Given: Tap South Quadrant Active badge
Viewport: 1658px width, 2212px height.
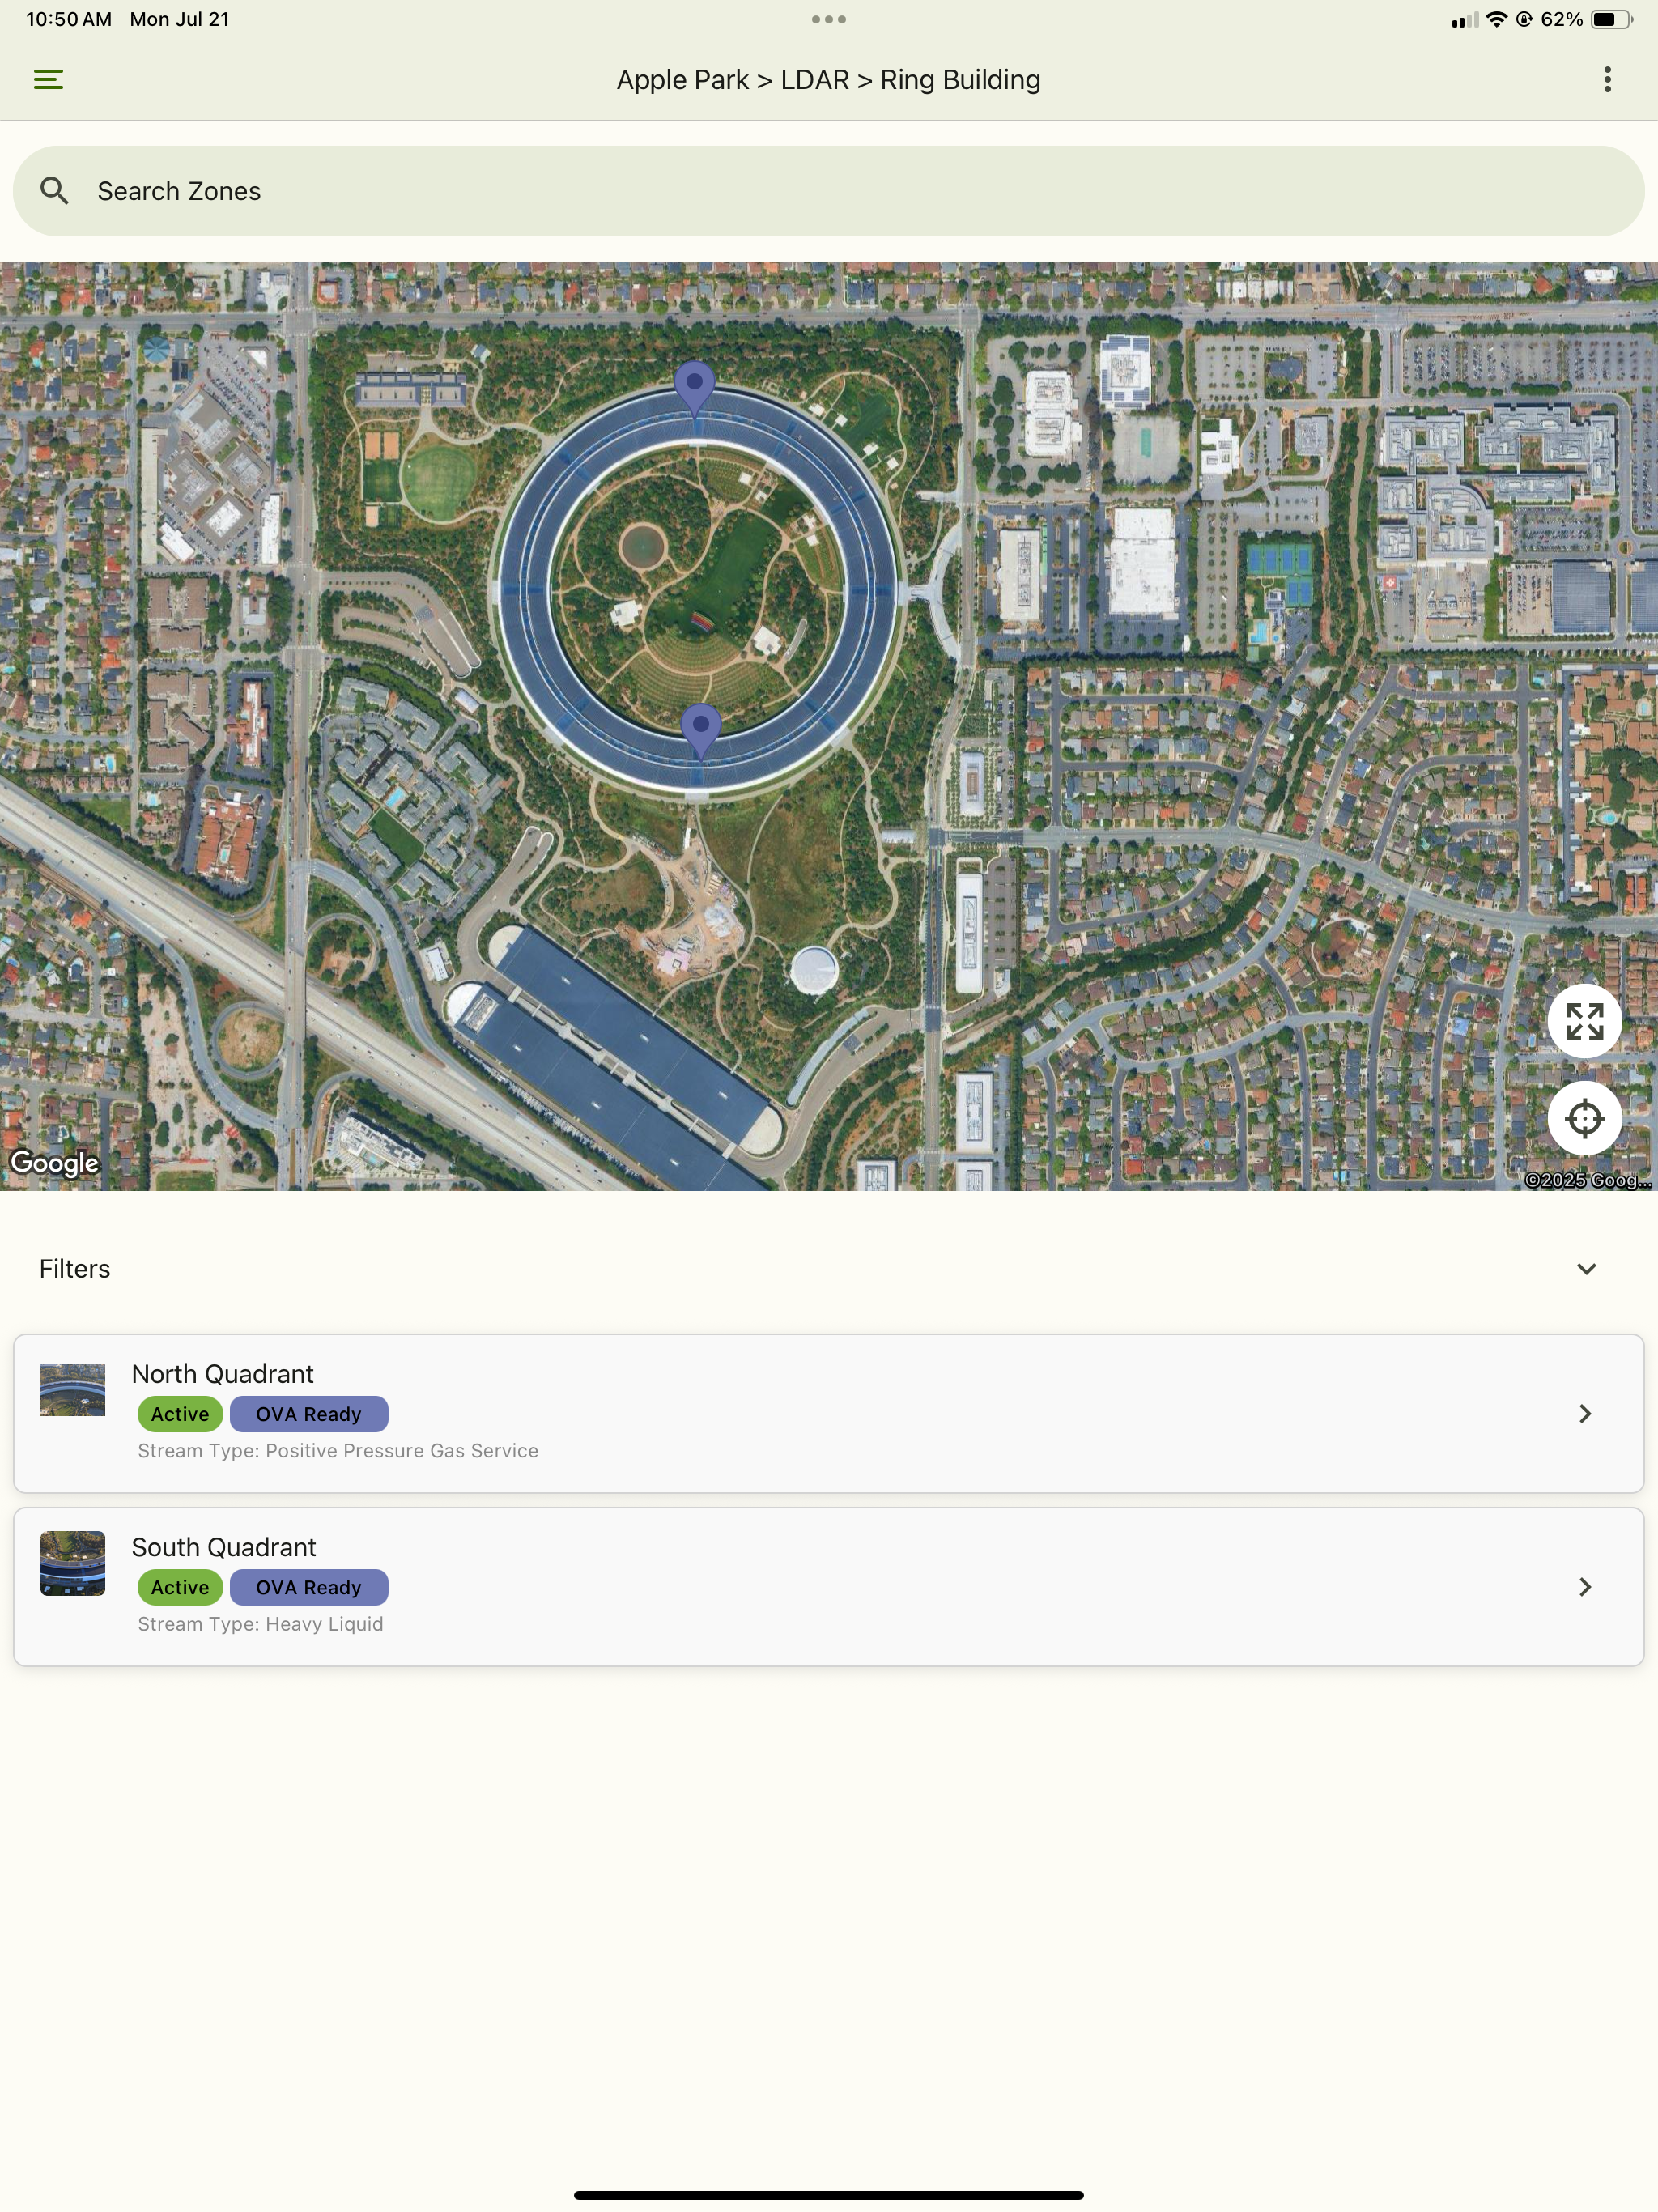Looking at the screenshot, I should (x=180, y=1587).
